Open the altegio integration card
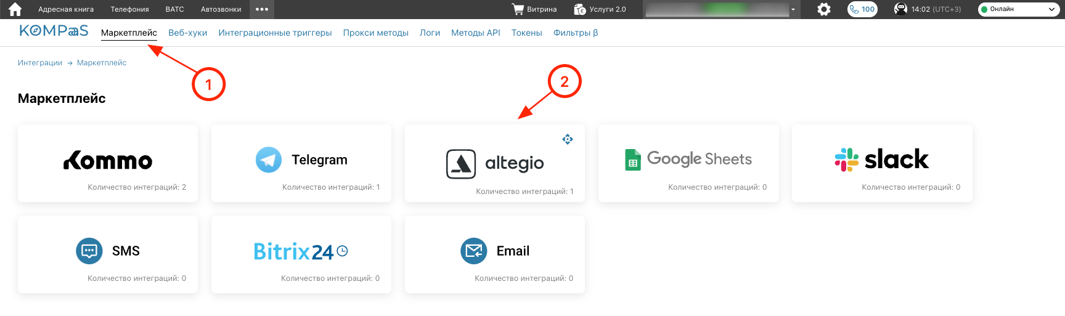The image size is (1065, 316). 495,163
